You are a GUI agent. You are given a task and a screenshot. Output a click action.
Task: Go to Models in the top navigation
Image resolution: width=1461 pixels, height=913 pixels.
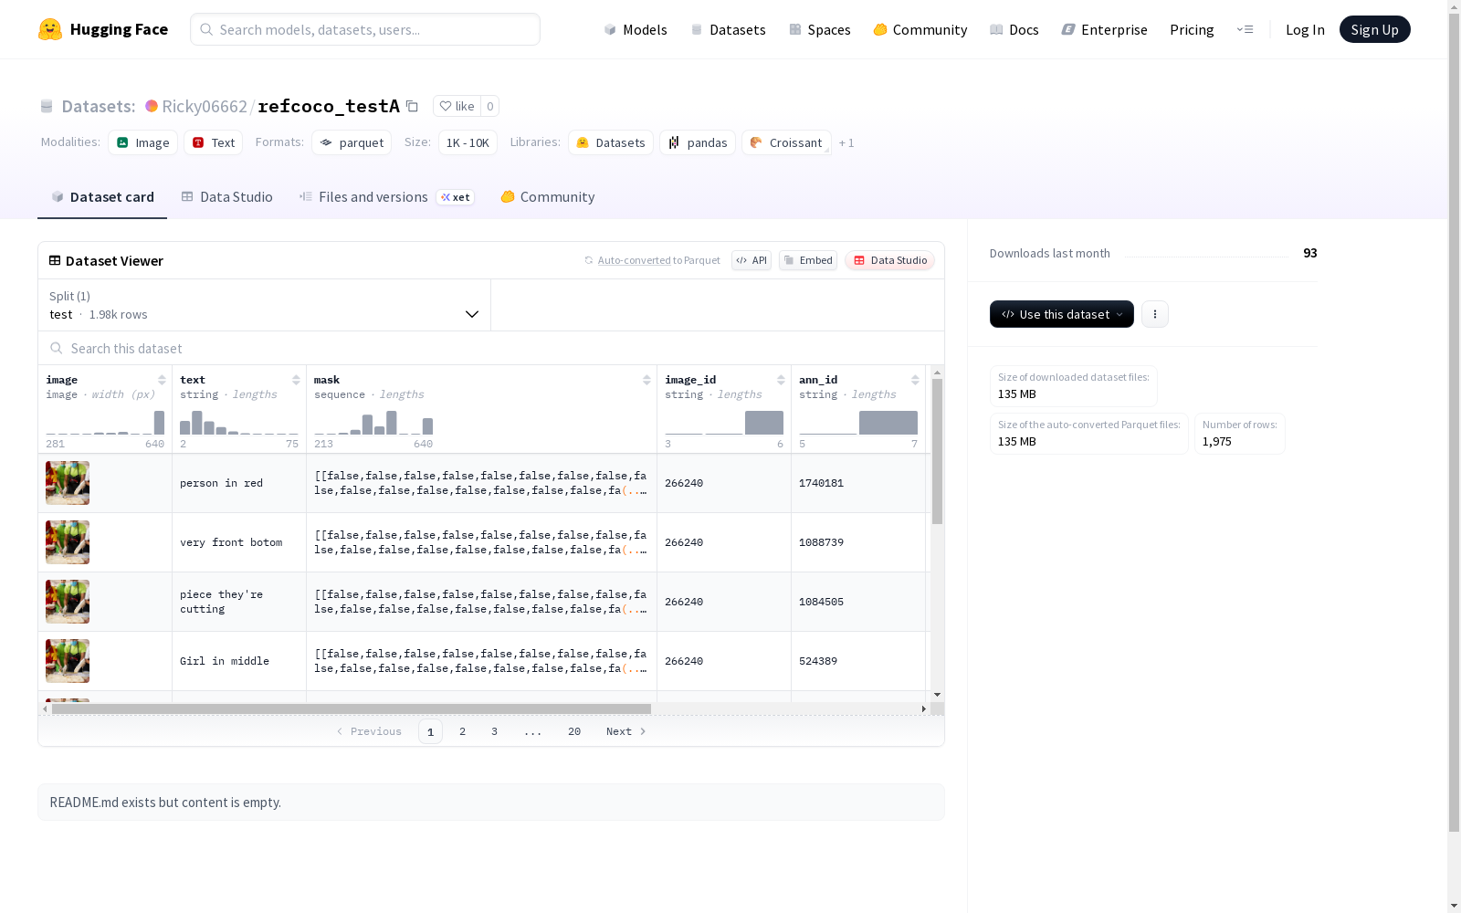[636, 29]
